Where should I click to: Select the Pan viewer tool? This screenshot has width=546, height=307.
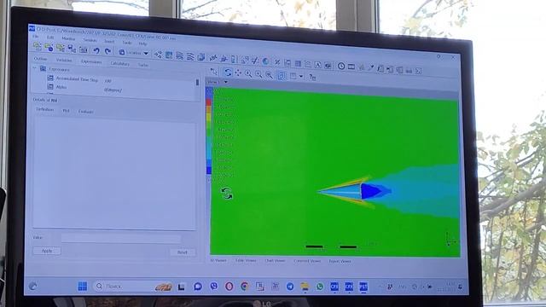coord(238,72)
